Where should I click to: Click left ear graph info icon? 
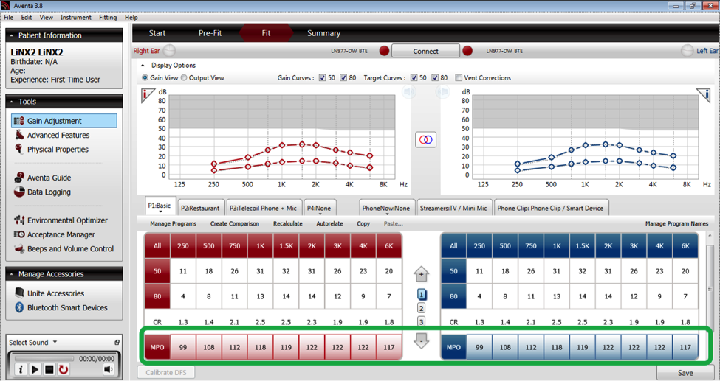[704, 95]
